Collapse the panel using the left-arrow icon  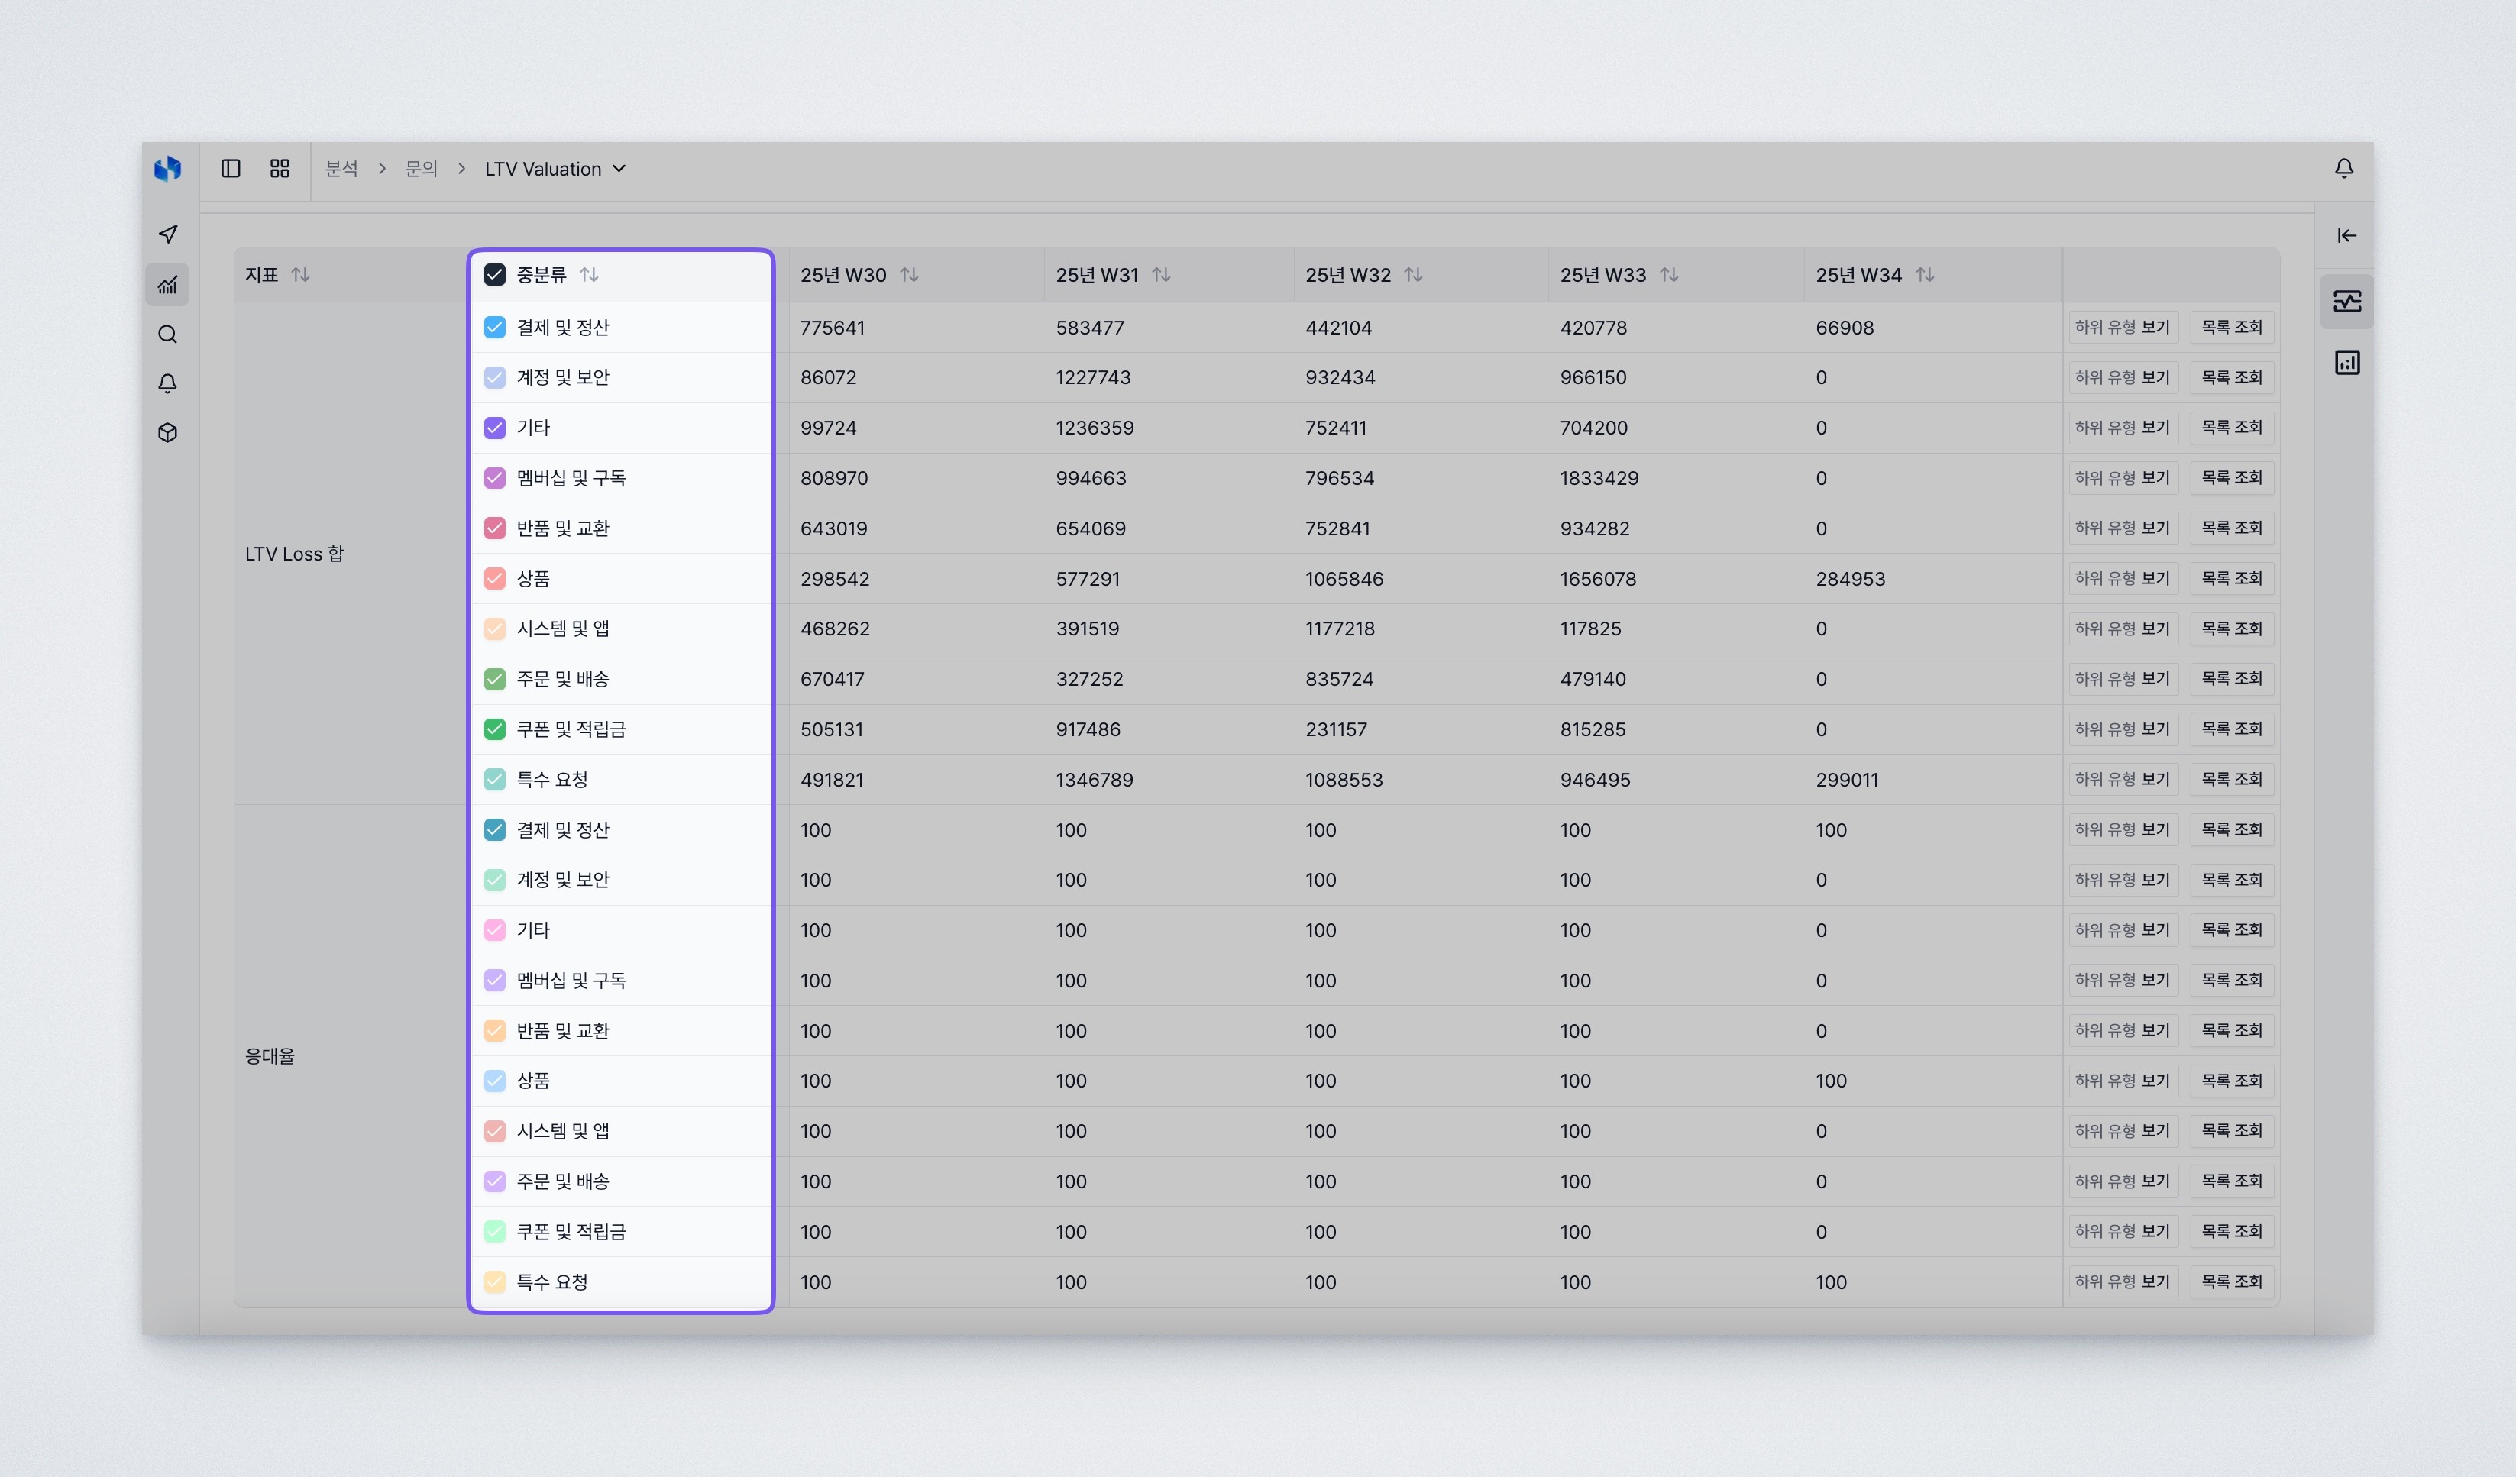click(x=2347, y=235)
